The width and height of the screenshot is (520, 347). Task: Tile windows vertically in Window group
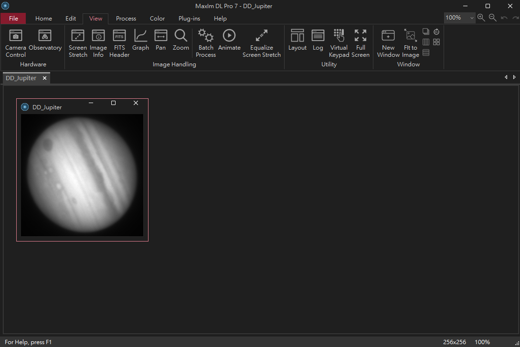pyautogui.click(x=426, y=42)
